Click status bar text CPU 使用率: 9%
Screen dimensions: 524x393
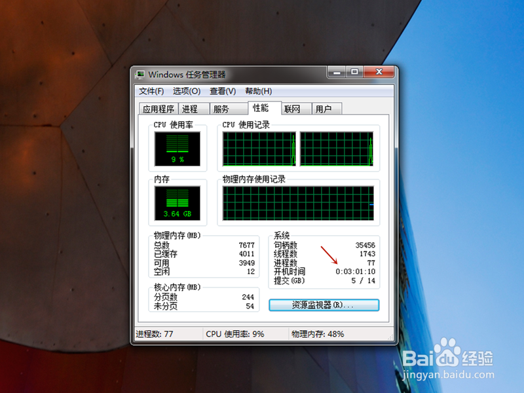(x=235, y=334)
